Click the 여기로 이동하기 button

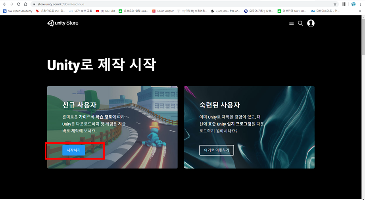(217, 150)
